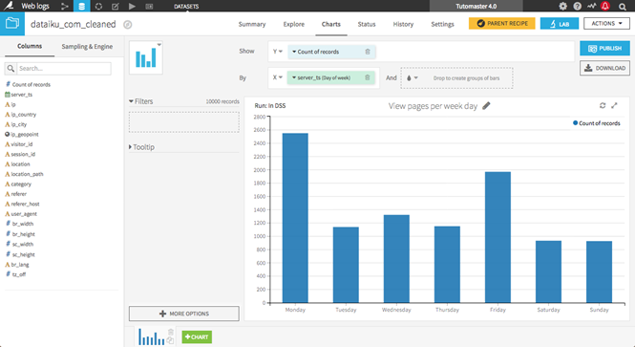The height and width of the screenshot is (347, 635).
Task: Click the Jobs play icon
Action: coord(132,6)
